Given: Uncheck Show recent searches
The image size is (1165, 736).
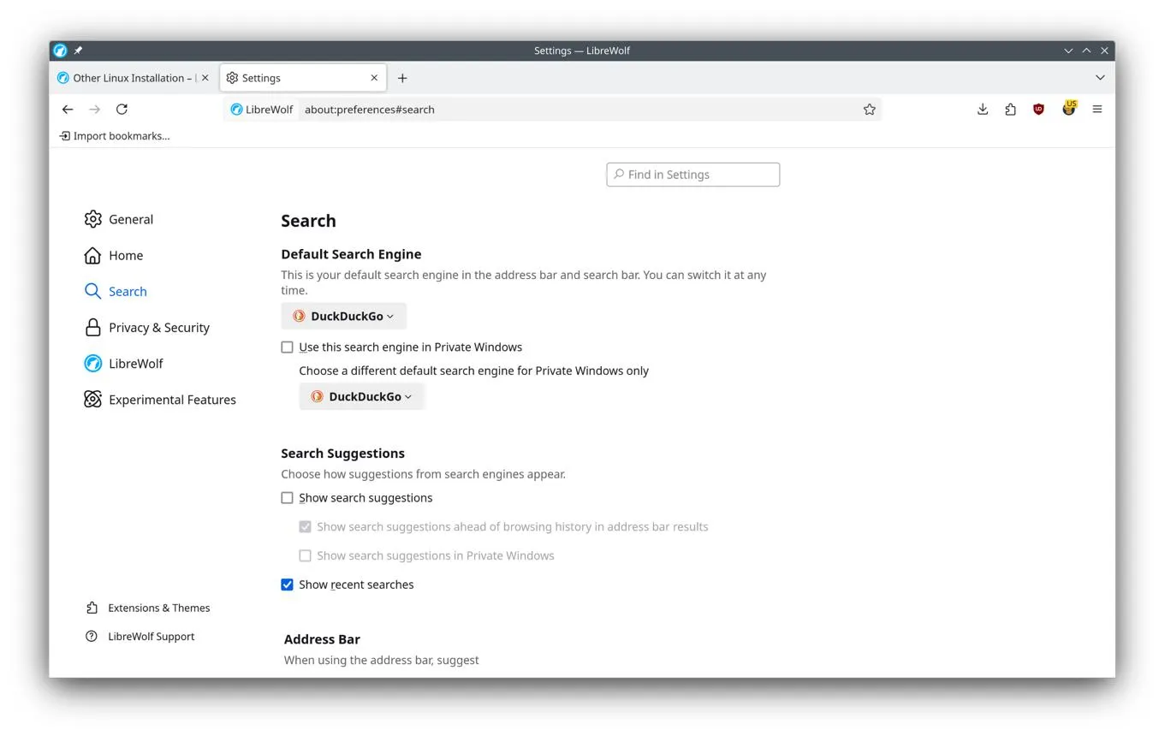Looking at the screenshot, I should coord(288,585).
